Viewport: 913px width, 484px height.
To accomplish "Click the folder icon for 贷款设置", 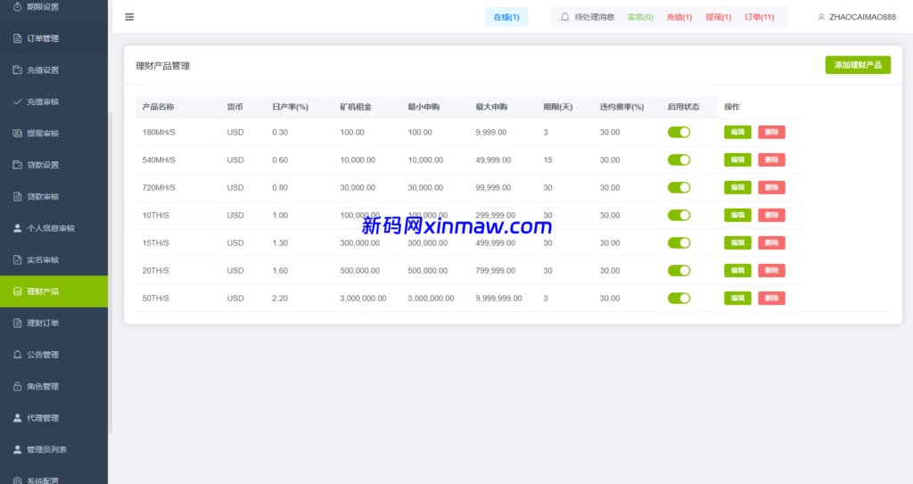I will coord(18,165).
